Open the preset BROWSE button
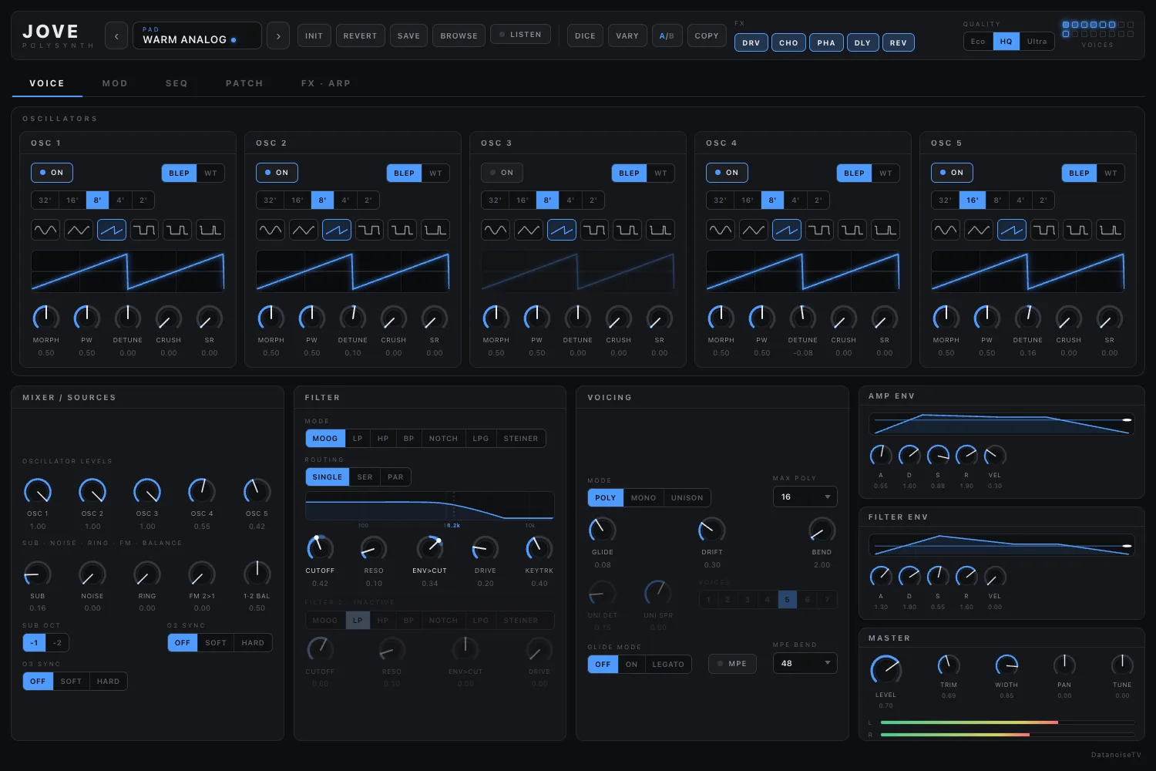Viewport: 1156px width, 771px height. (459, 35)
